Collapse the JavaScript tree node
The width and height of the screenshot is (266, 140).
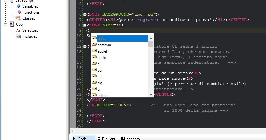[5, 1]
